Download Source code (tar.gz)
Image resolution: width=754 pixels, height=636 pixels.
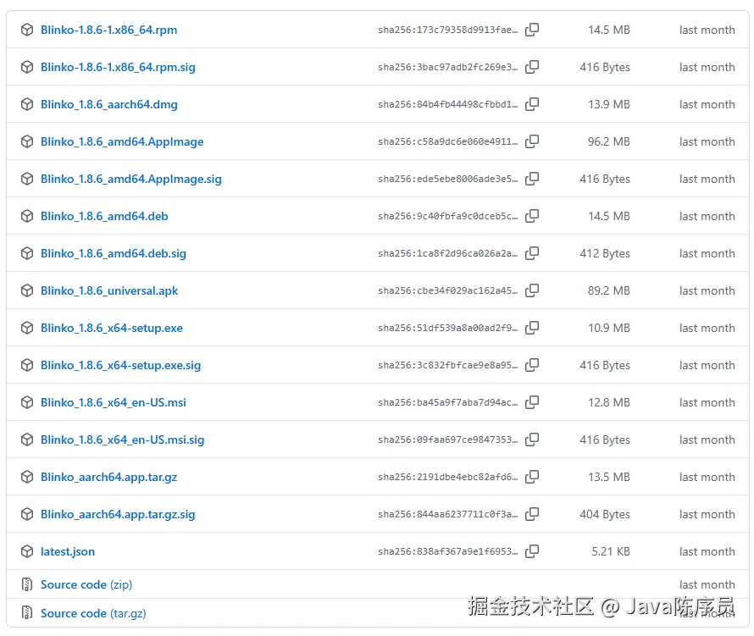[93, 613]
